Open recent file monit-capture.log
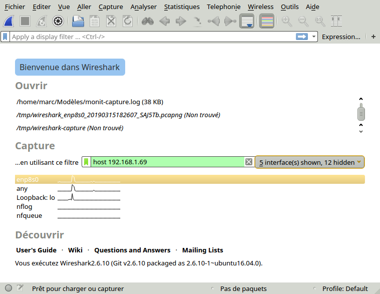The image size is (380, 294). (90, 102)
